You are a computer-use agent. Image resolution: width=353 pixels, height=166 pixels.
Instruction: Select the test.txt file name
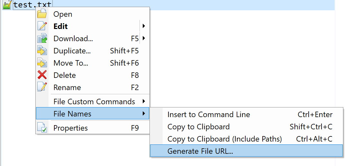pos(32,5)
